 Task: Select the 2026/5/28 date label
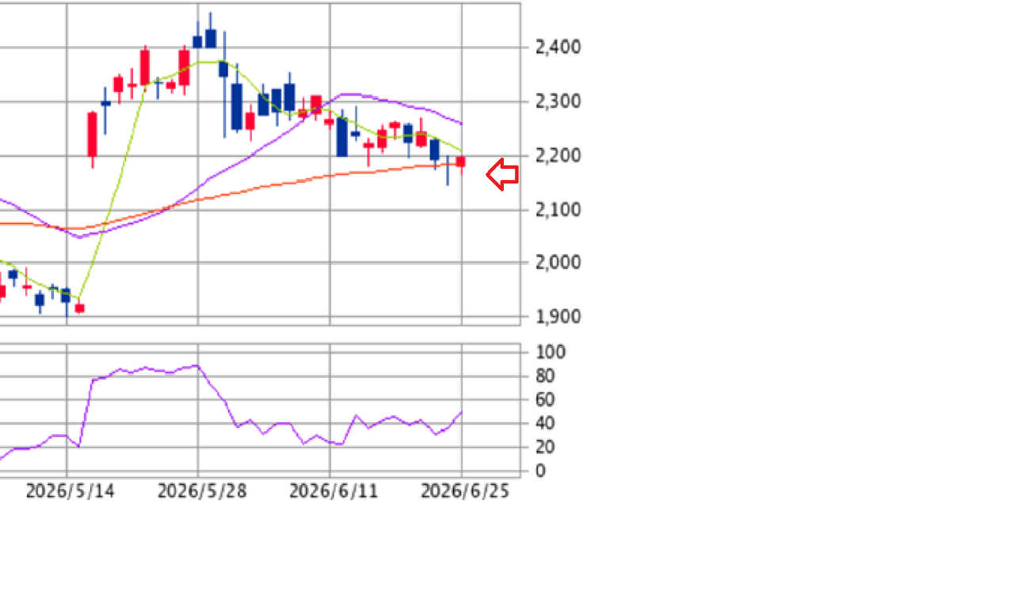[202, 492]
